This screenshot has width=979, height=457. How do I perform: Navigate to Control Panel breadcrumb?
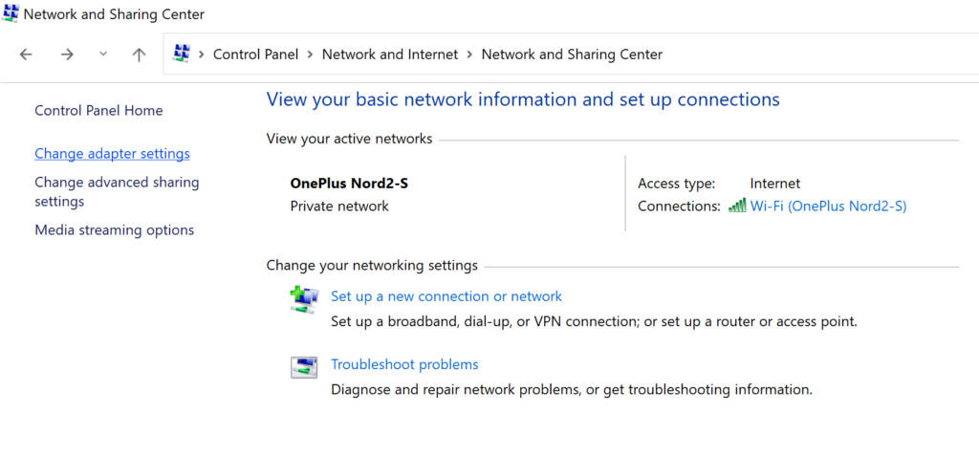(255, 54)
